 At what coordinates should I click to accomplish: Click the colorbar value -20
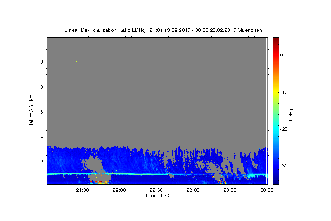click(x=284, y=129)
